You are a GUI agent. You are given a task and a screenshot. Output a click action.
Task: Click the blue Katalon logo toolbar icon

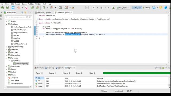point(13,8)
